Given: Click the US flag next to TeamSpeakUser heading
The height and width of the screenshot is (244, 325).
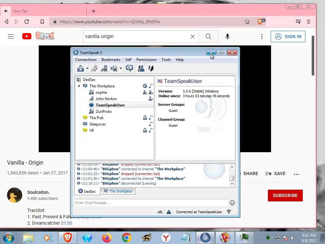Looking at the screenshot, I should pos(160,81).
